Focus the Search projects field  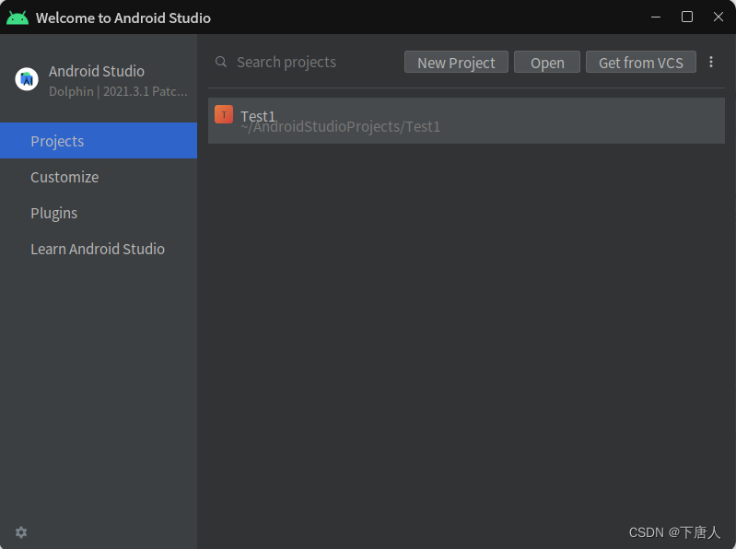[x=303, y=62]
